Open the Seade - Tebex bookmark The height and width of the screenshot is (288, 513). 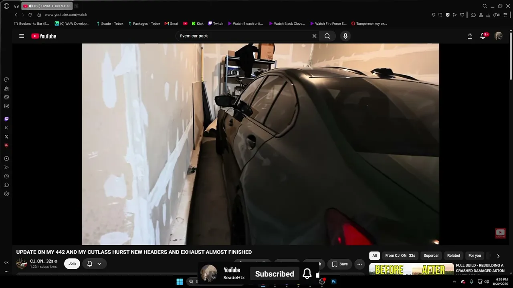pos(110,24)
